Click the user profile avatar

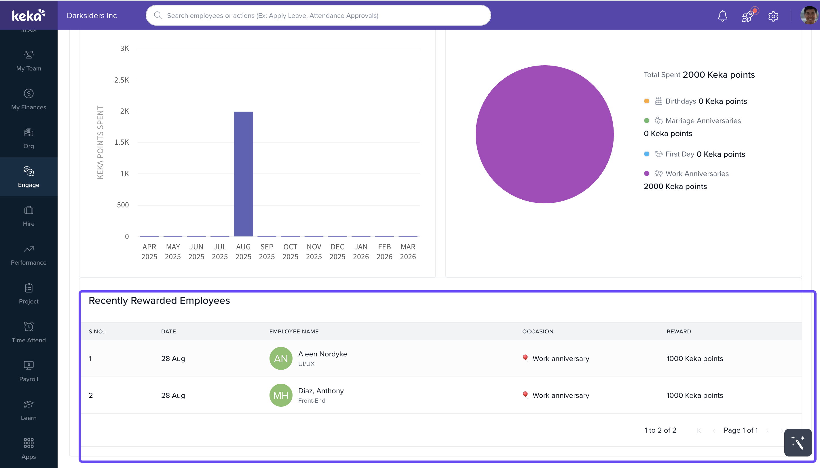pyautogui.click(x=809, y=16)
